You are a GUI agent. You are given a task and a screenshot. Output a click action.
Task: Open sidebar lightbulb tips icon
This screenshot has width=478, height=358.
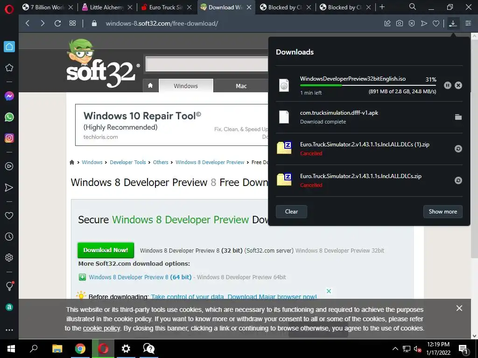[9, 286]
